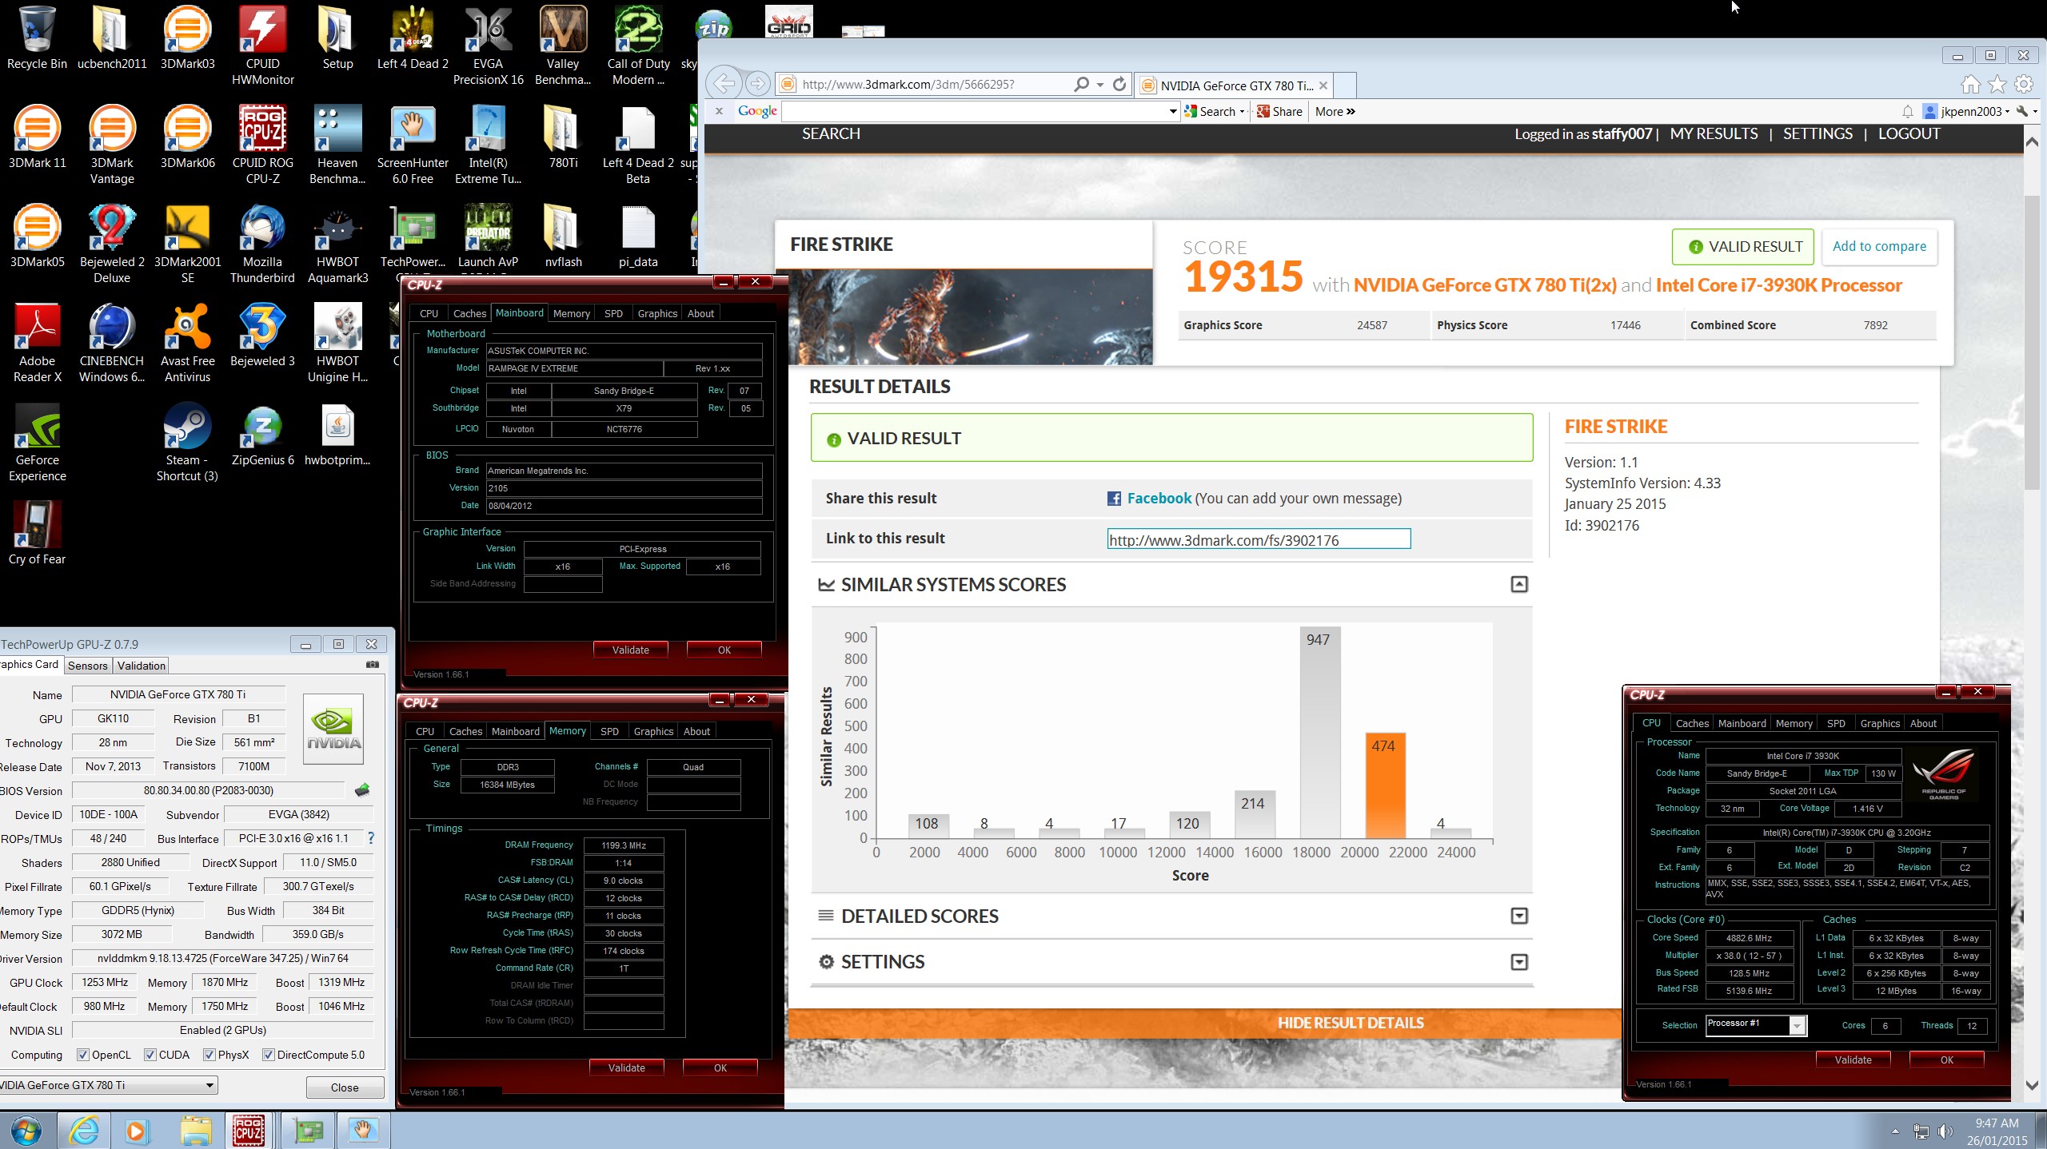Launch Mozilla Thunderbird desktop icon
This screenshot has height=1149, width=2047.
click(x=262, y=244)
